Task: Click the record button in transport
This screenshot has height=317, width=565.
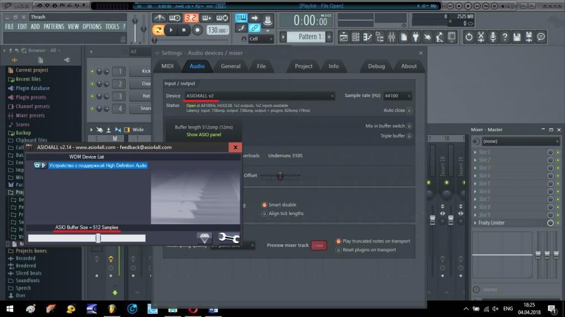Action: 197,30
